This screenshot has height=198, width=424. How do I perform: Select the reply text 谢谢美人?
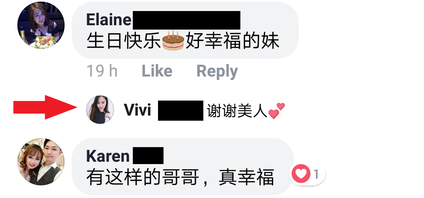[x=237, y=111]
